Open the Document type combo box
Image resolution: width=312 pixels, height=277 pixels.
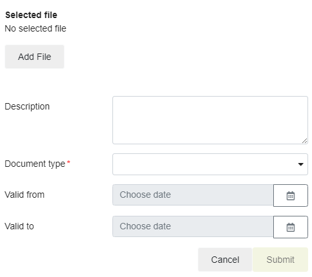coord(210,164)
